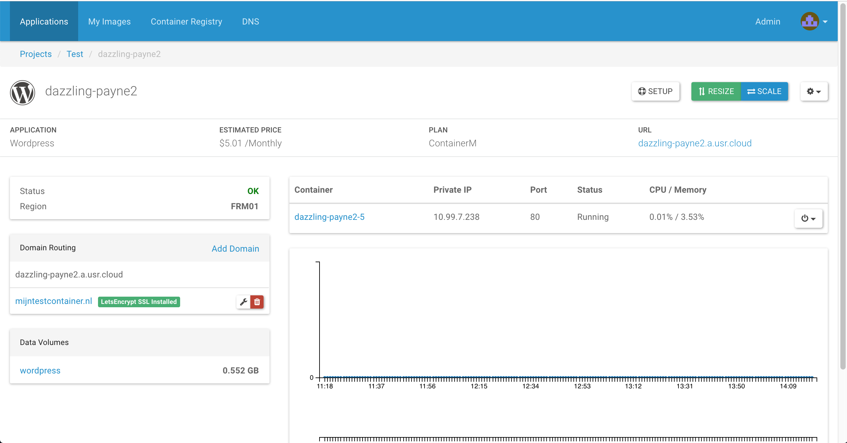Click the CPU / Memory column header
Viewport: 847px width, 443px height.
click(x=678, y=190)
